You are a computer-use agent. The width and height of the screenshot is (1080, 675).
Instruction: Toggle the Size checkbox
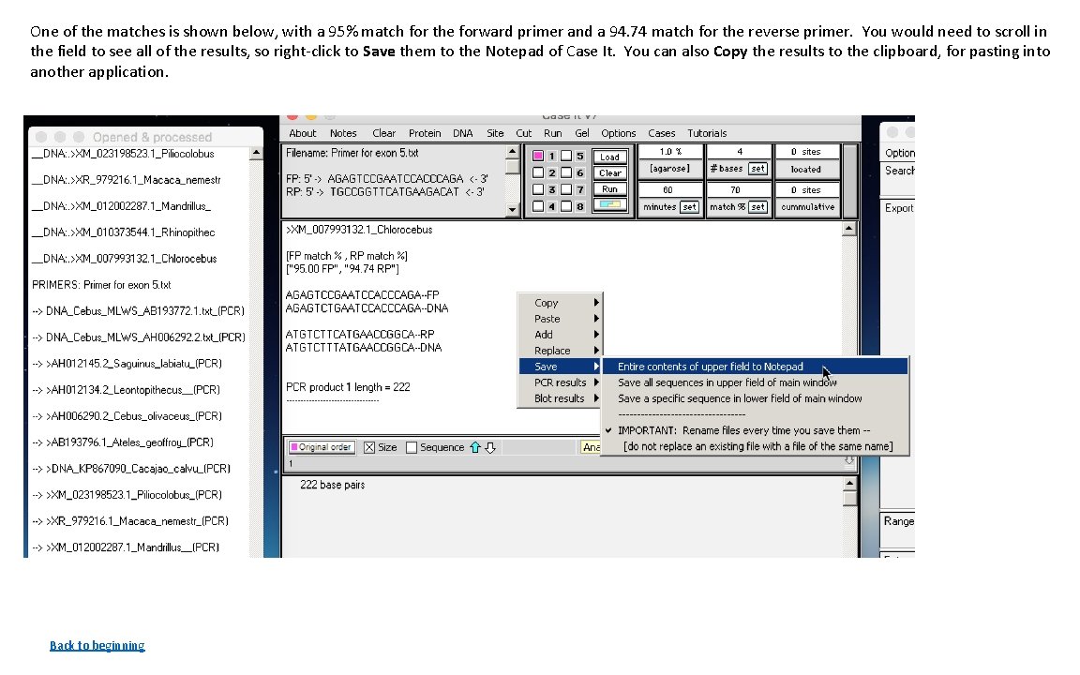pos(369,448)
